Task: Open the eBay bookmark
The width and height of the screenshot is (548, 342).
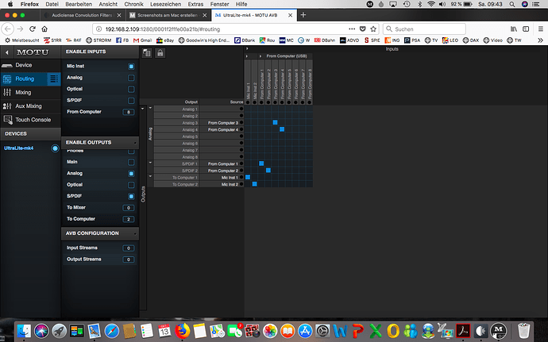Action: (165, 40)
